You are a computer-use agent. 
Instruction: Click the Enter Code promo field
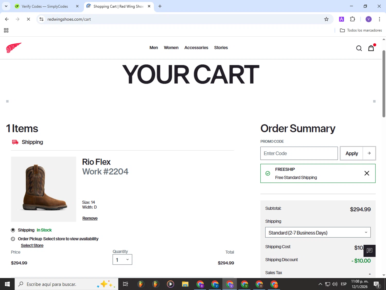299,153
